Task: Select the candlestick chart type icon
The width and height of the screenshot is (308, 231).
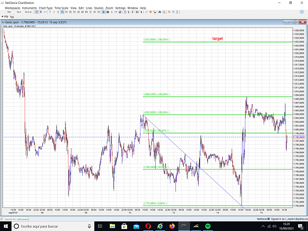Action: [x=37, y=12]
